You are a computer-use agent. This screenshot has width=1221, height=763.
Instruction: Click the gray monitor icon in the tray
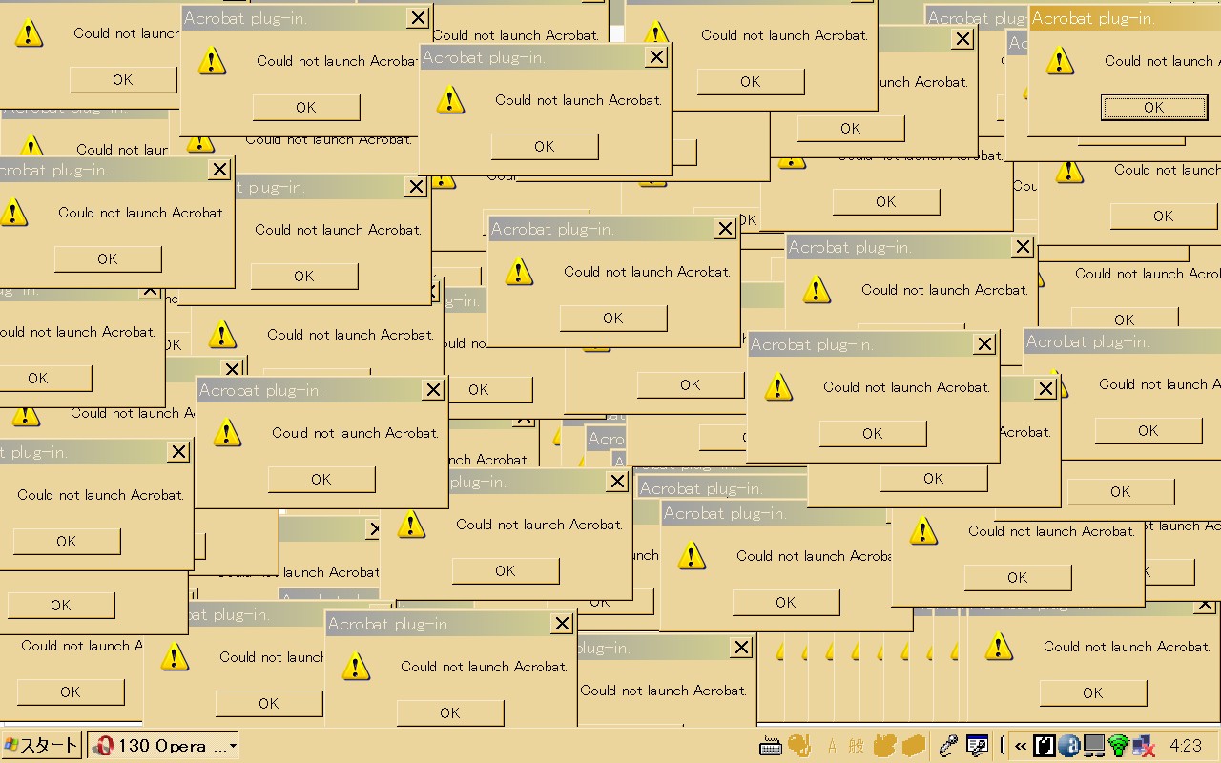tap(1093, 746)
